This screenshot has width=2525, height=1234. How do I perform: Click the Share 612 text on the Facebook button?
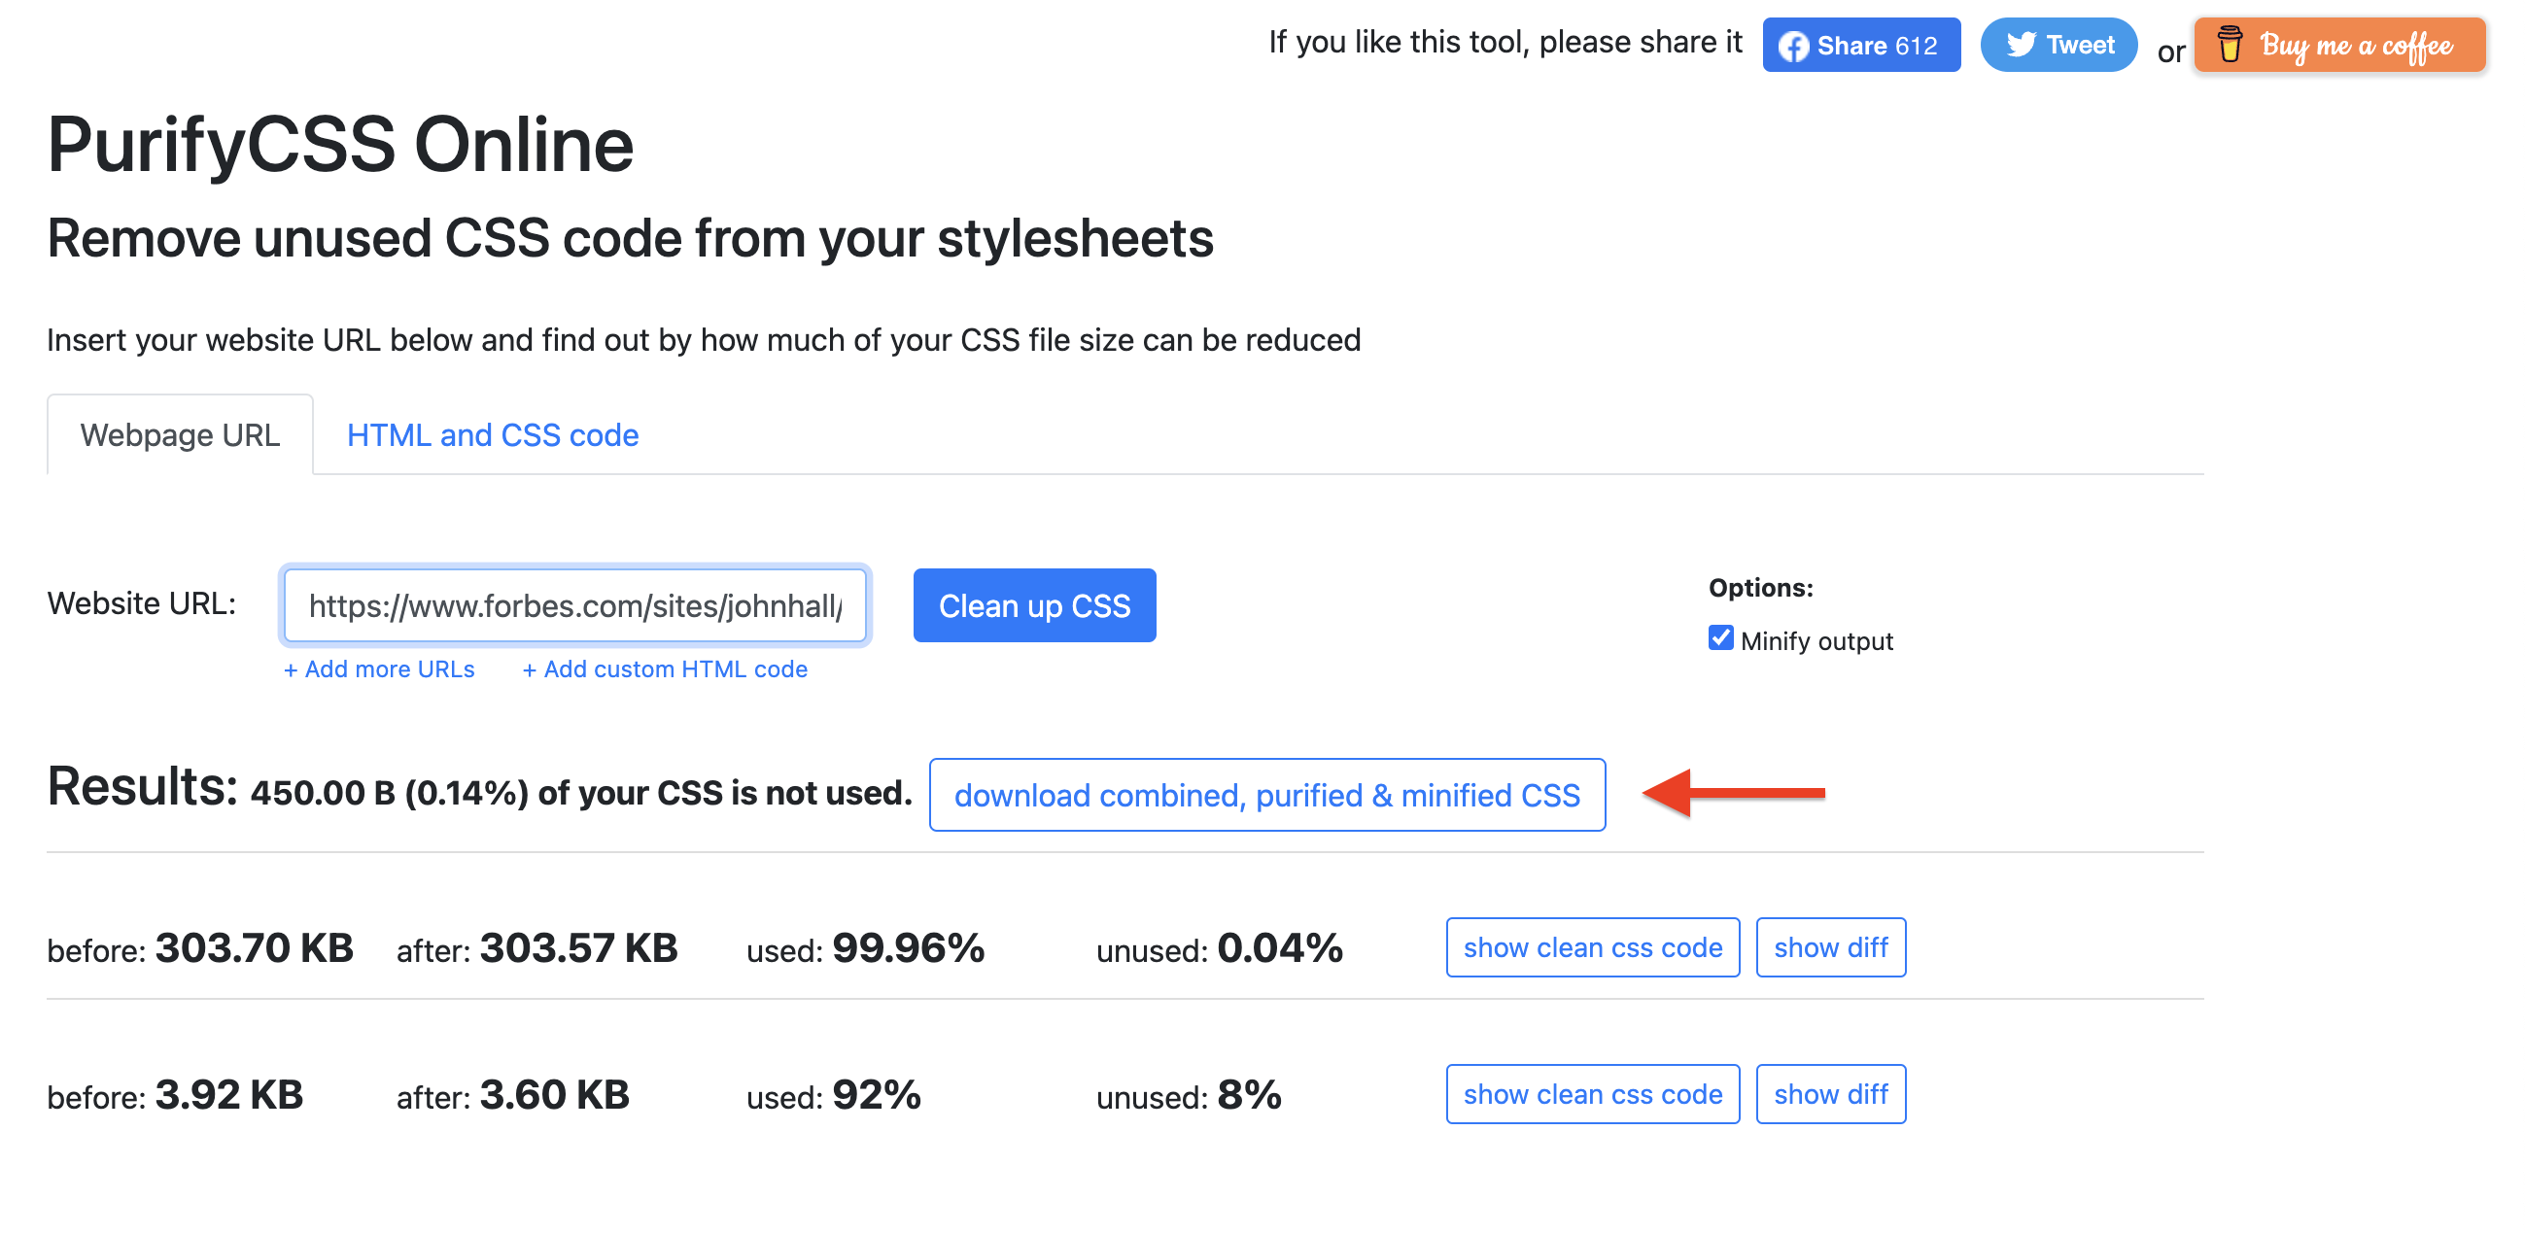pos(1877,45)
